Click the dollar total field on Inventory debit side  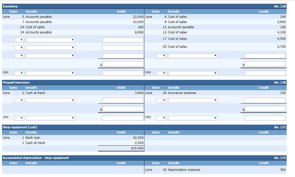click(x=123, y=64)
